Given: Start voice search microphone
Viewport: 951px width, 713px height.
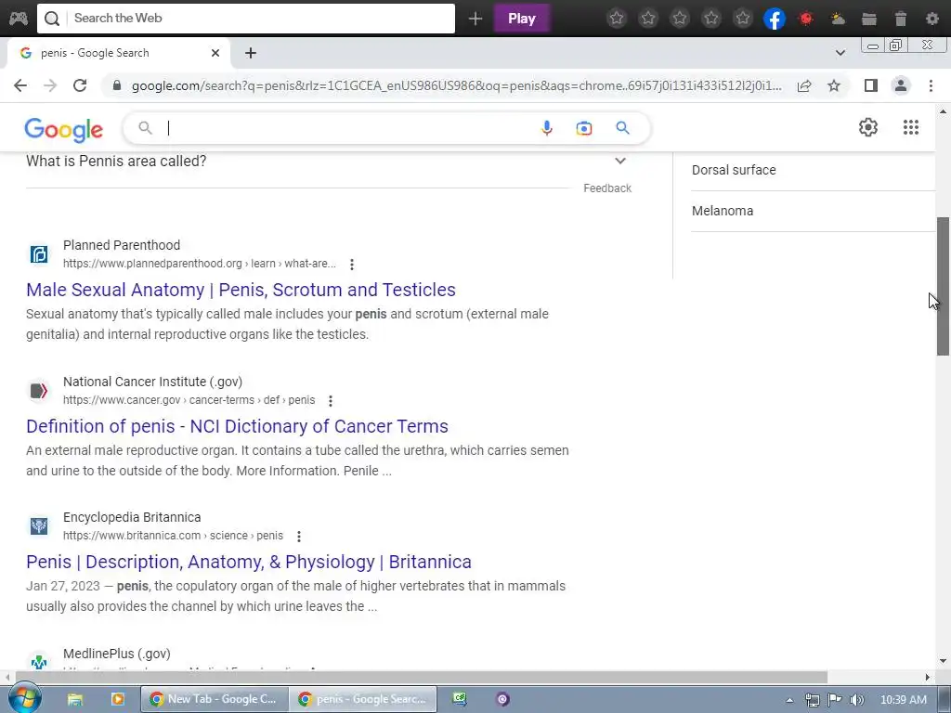Looking at the screenshot, I should tap(546, 128).
